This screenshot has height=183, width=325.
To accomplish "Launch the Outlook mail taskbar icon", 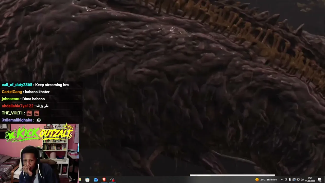I will coord(96,180).
